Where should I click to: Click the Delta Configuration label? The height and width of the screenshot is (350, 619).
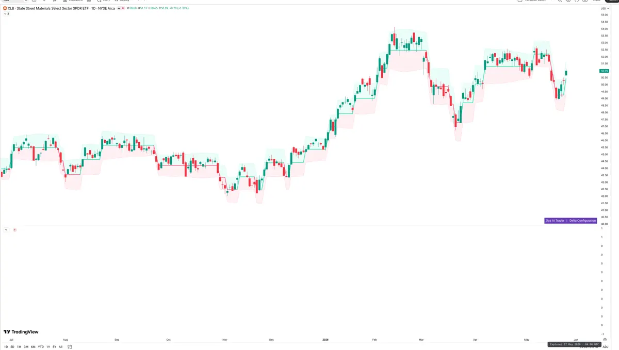pyautogui.click(x=582, y=221)
